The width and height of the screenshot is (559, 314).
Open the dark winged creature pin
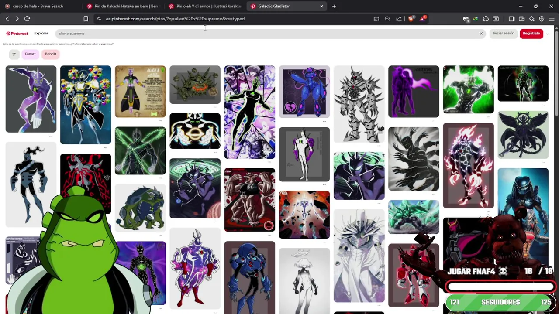[x=523, y=134]
